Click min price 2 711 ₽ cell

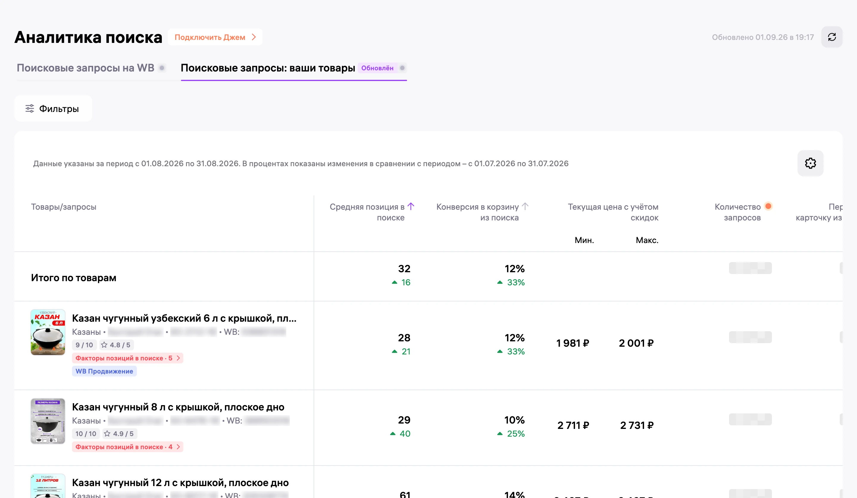click(573, 426)
